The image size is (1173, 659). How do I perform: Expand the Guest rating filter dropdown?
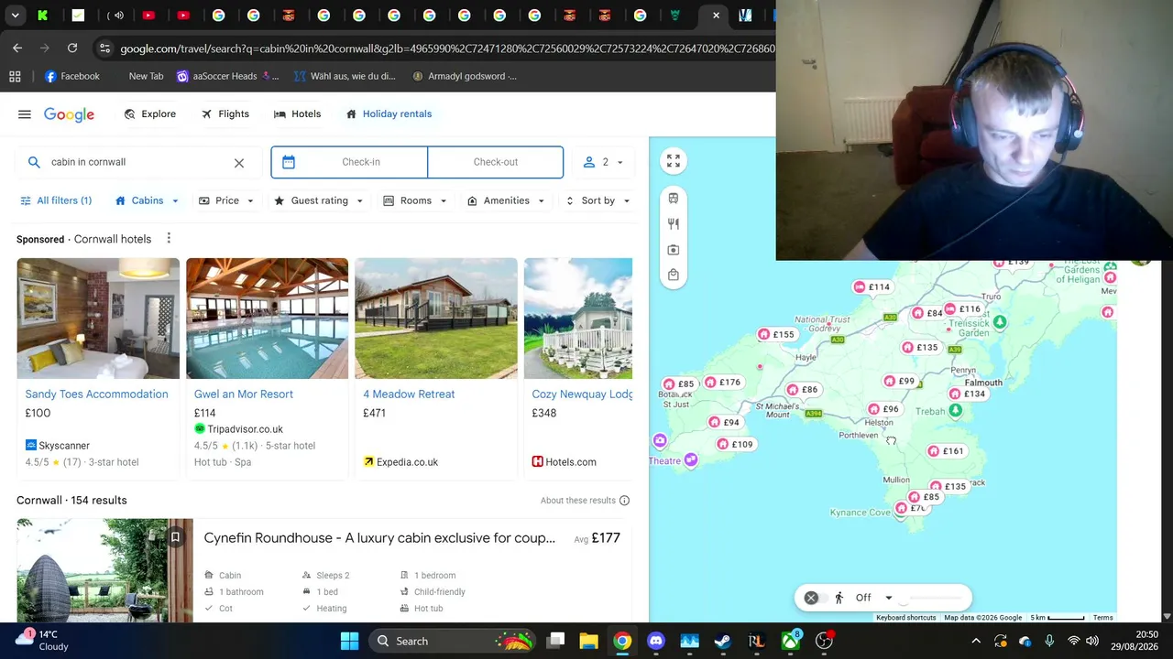coord(318,200)
